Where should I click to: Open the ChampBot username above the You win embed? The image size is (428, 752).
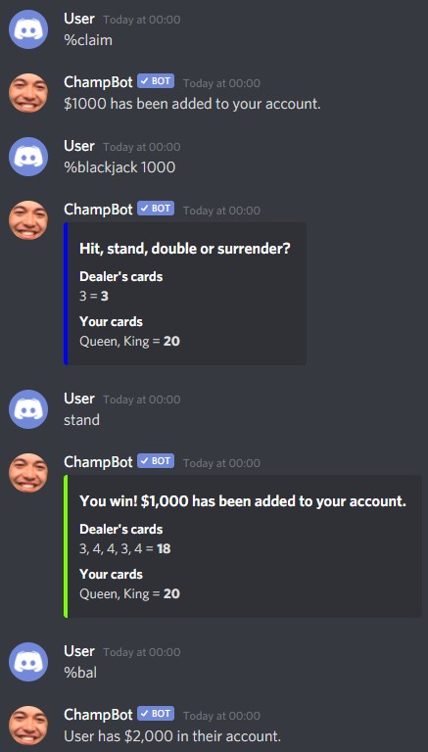click(x=98, y=462)
